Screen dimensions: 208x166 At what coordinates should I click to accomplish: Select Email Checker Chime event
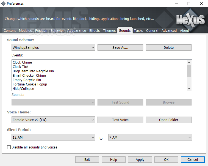(99, 75)
